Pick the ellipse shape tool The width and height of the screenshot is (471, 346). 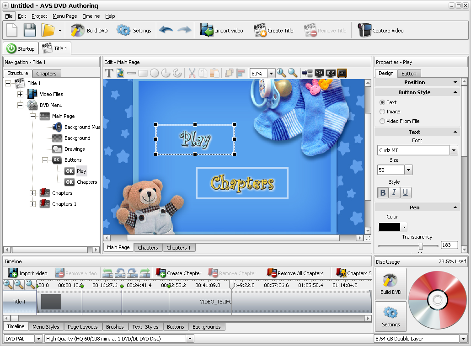coord(155,73)
